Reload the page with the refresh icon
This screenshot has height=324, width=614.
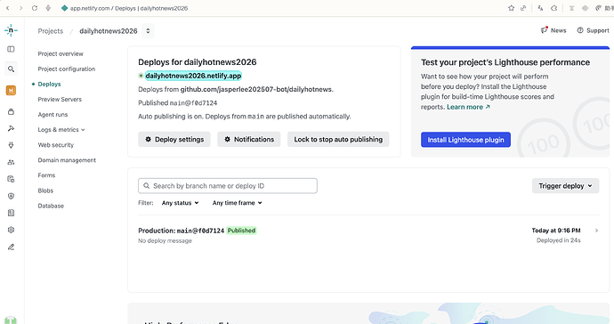(x=35, y=8)
